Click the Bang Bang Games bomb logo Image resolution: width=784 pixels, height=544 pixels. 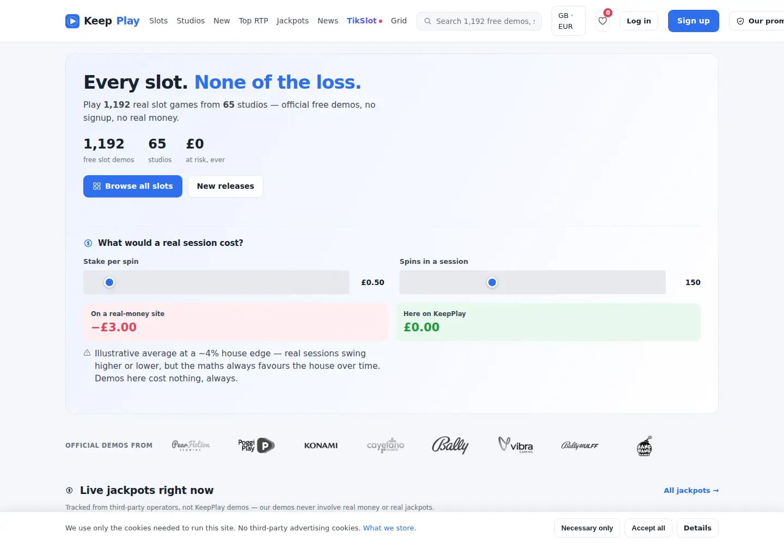645,446
